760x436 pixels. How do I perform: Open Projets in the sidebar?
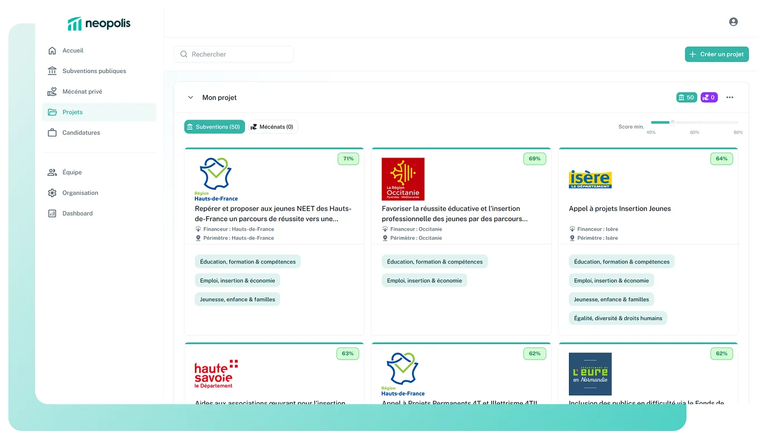99,112
